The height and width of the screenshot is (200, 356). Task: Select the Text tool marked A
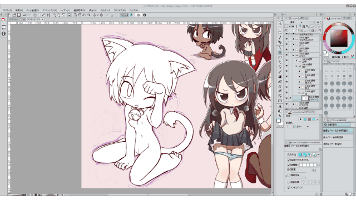tap(280, 106)
